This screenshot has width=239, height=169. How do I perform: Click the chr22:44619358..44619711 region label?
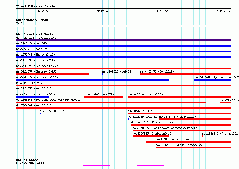(x=35, y=6)
